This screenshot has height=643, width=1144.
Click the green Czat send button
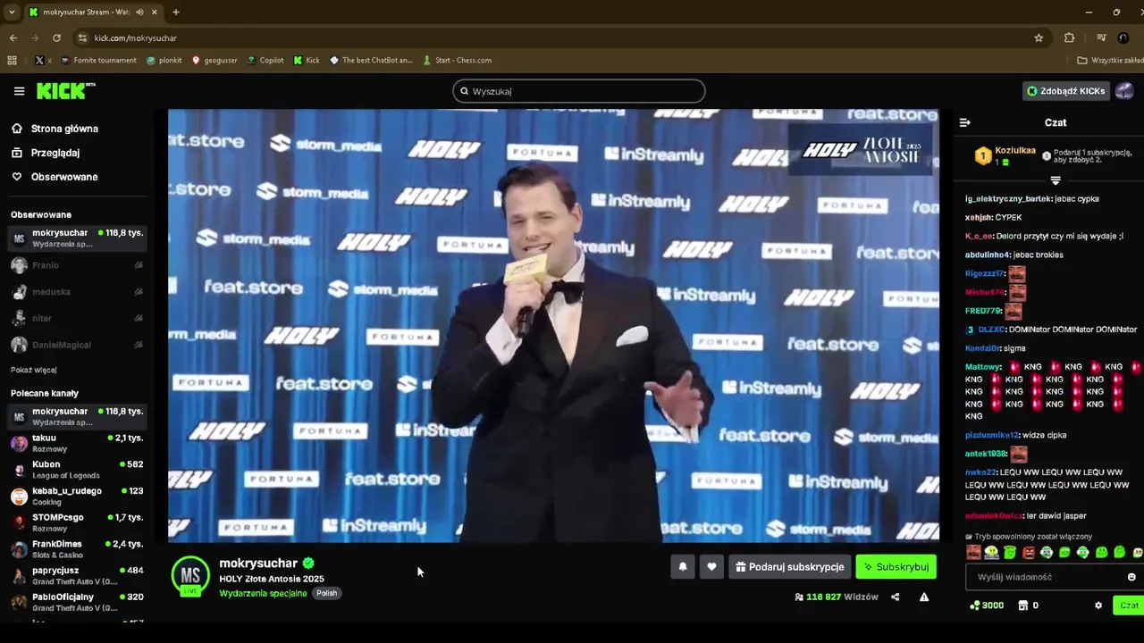[x=1129, y=605]
